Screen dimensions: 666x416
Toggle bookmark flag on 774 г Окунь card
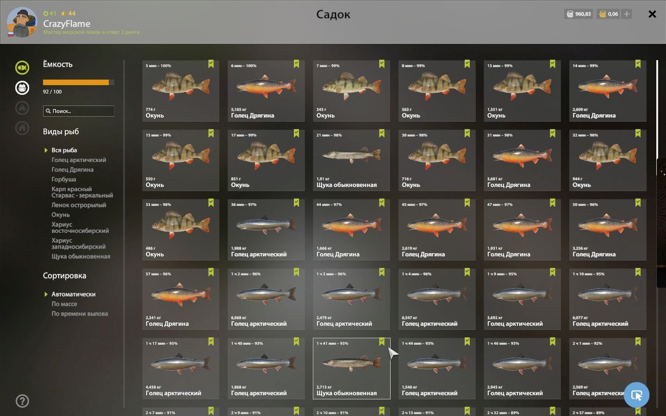click(211, 64)
